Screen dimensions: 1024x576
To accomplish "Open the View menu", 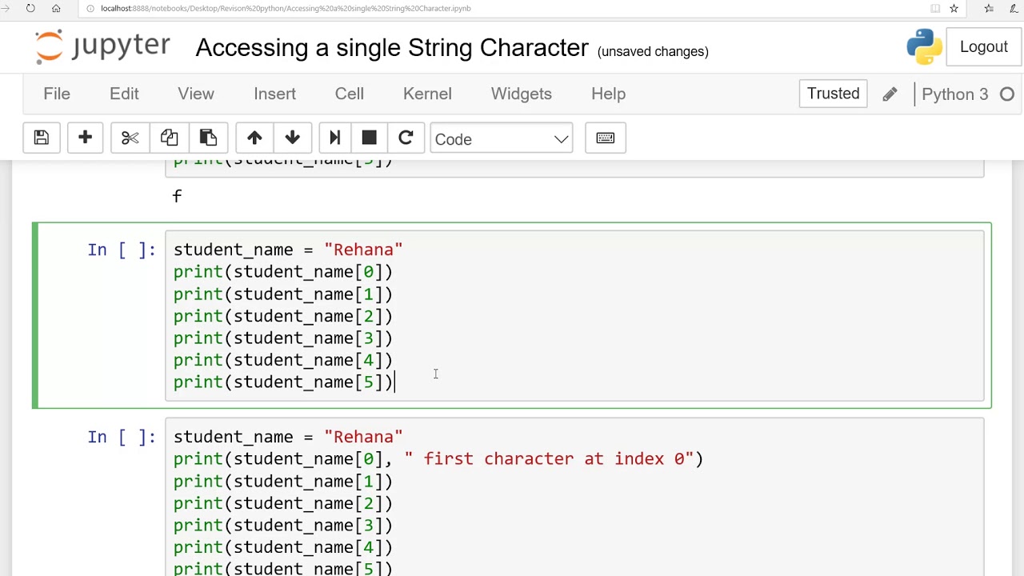I will tap(196, 94).
